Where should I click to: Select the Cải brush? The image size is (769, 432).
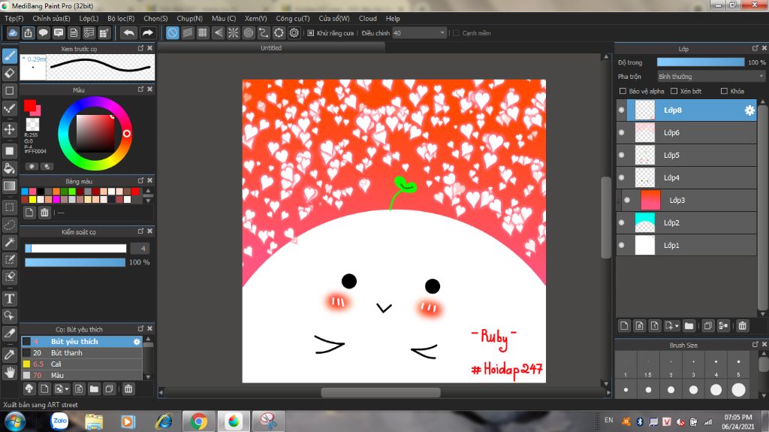point(82,364)
